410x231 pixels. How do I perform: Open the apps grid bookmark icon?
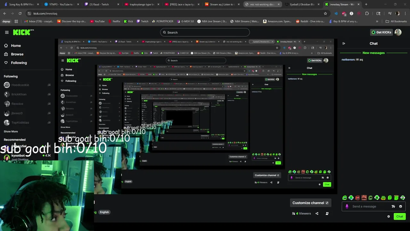point(16,21)
